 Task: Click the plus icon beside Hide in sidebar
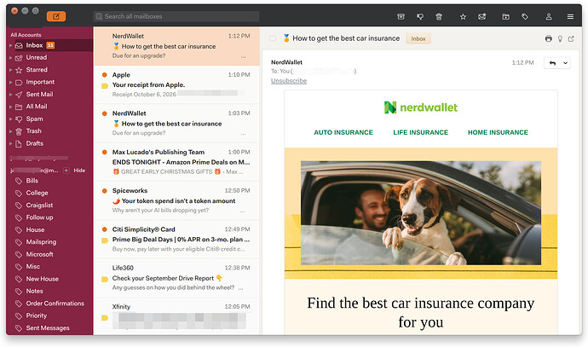pyautogui.click(x=66, y=171)
